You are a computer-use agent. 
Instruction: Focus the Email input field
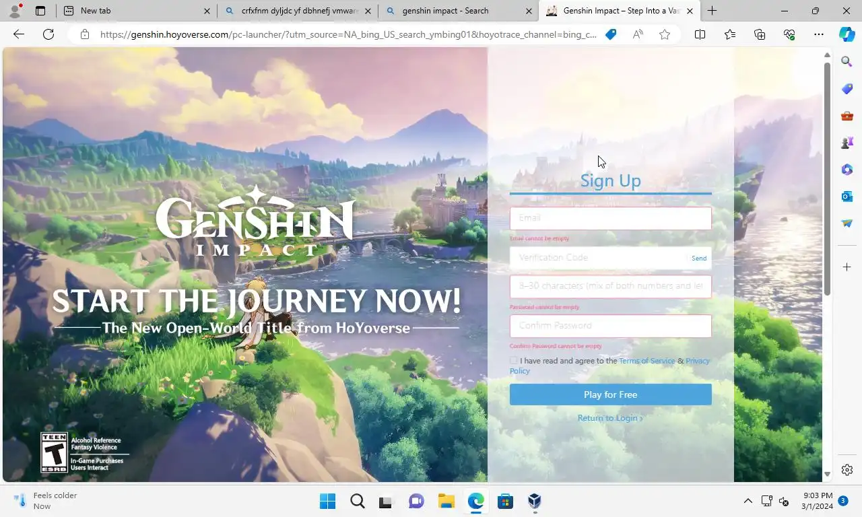coord(610,218)
